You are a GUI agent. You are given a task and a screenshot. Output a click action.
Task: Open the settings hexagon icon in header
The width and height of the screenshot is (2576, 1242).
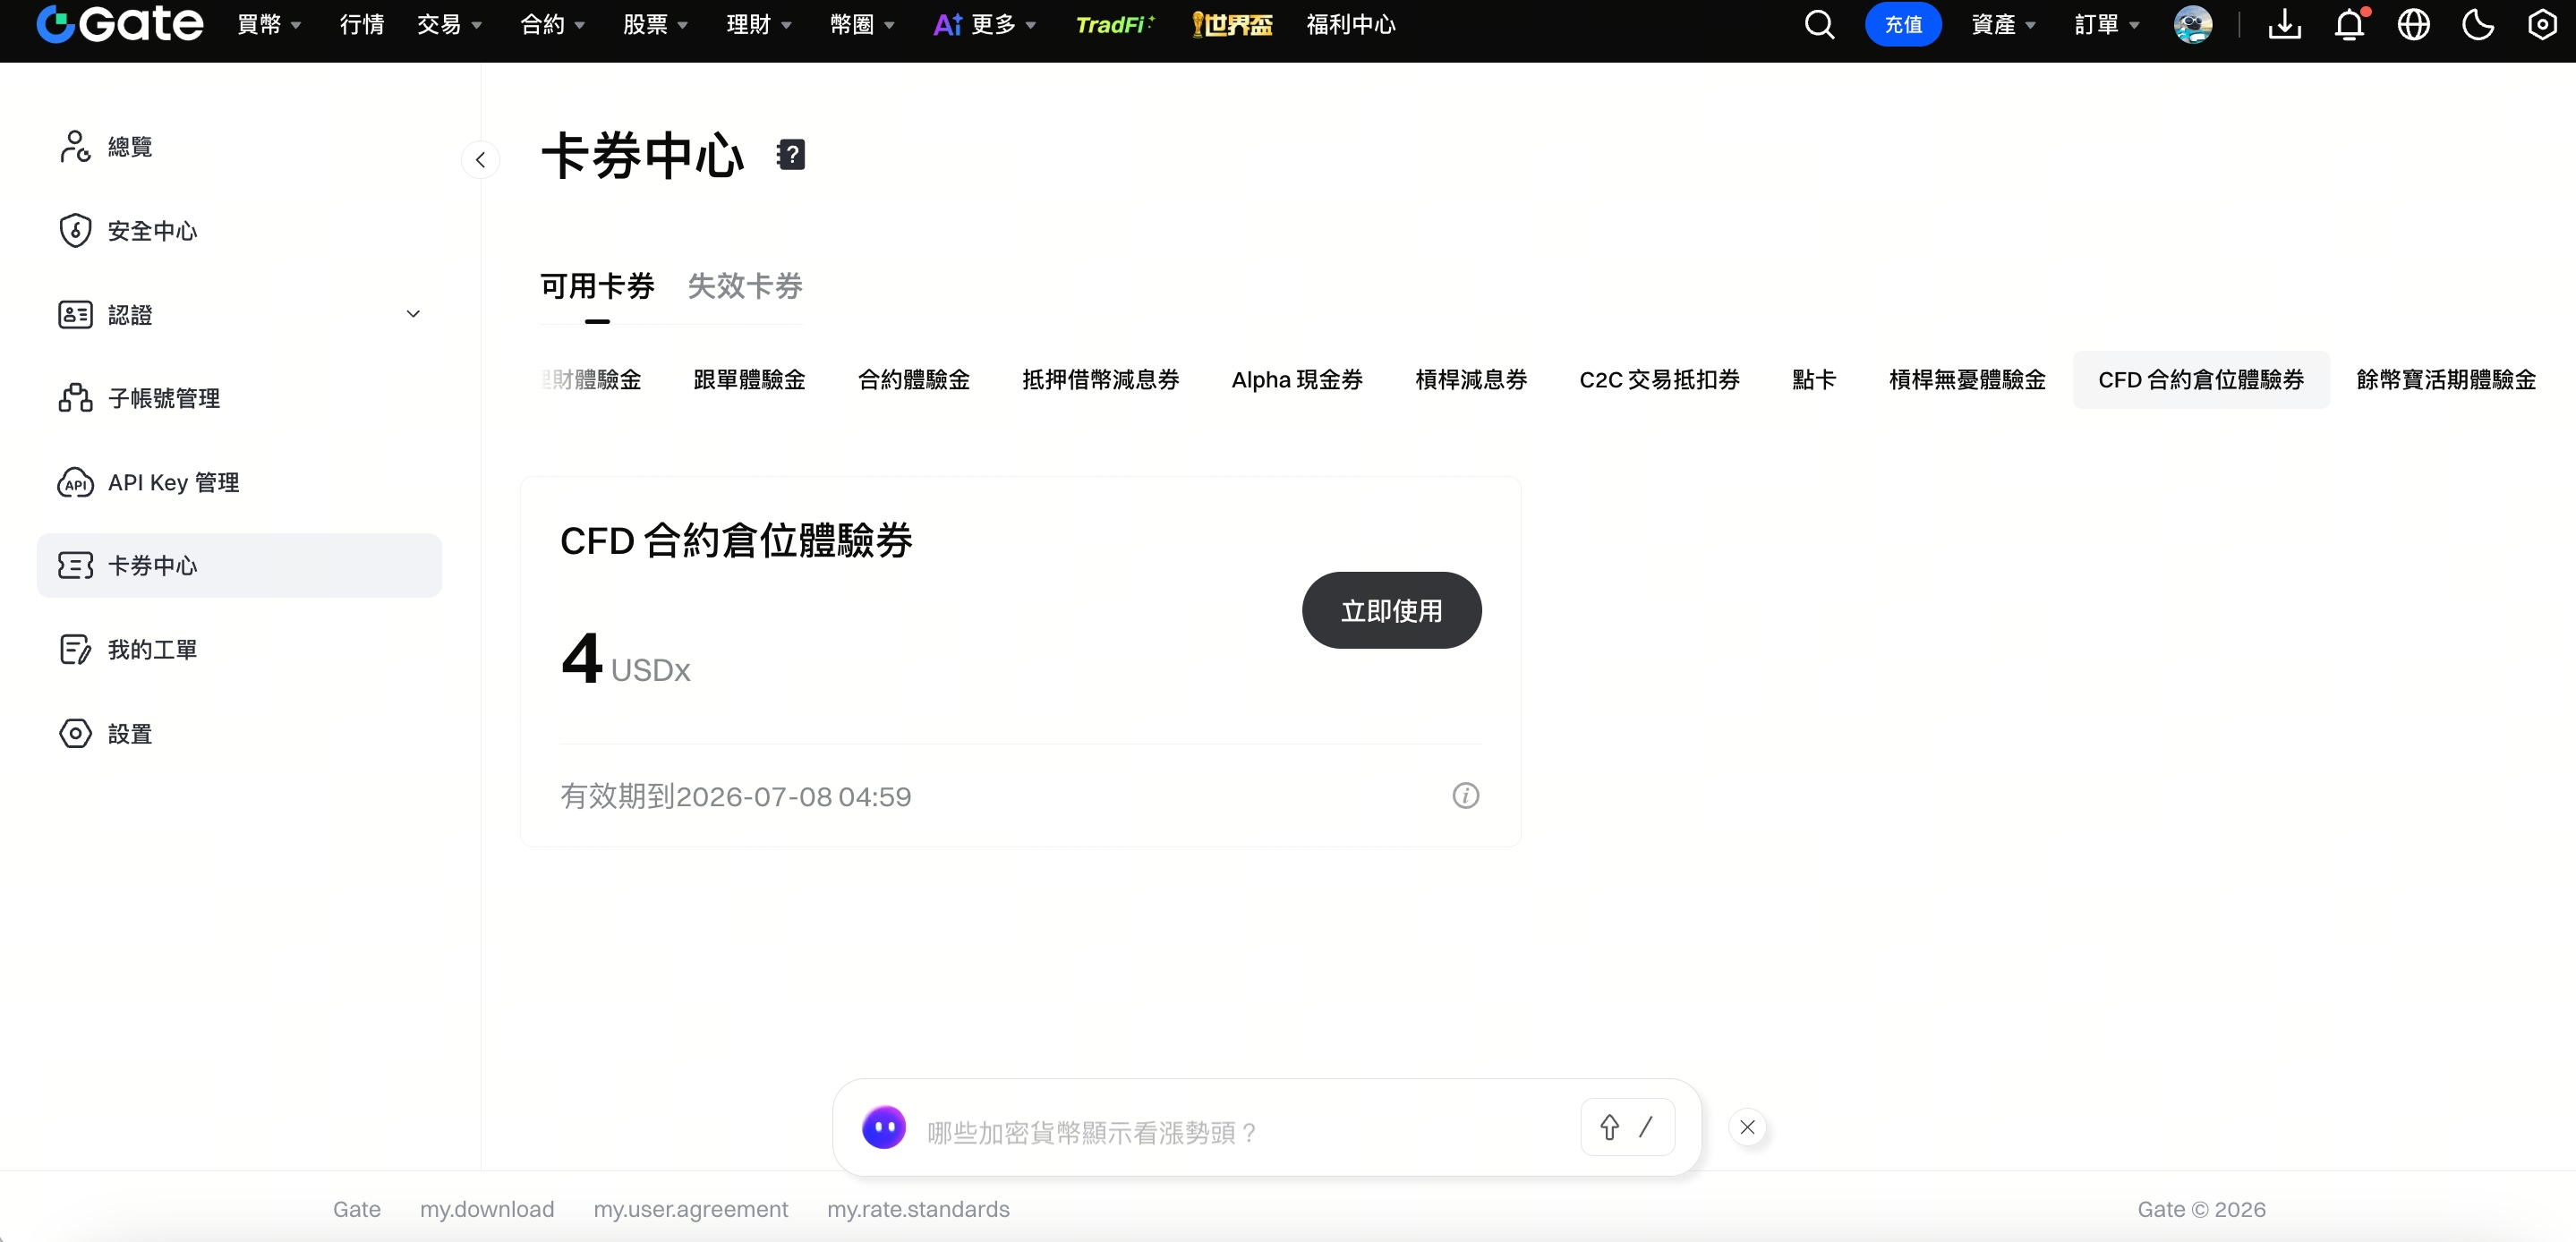pyautogui.click(x=2541, y=25)
